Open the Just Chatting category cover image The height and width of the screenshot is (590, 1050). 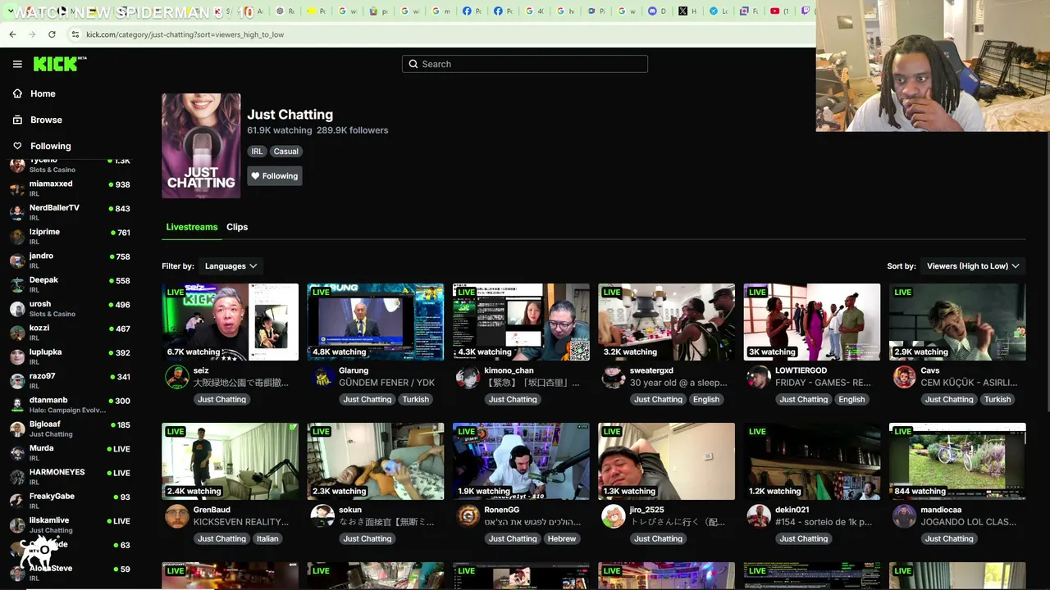pyautogui.click(x=201, y=146)
